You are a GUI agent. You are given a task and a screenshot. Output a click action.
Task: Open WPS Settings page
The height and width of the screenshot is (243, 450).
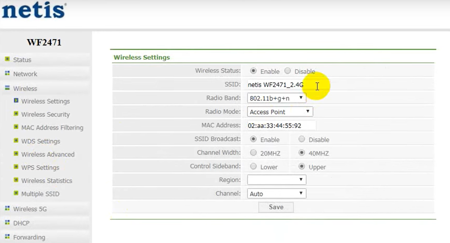(40, 167)
